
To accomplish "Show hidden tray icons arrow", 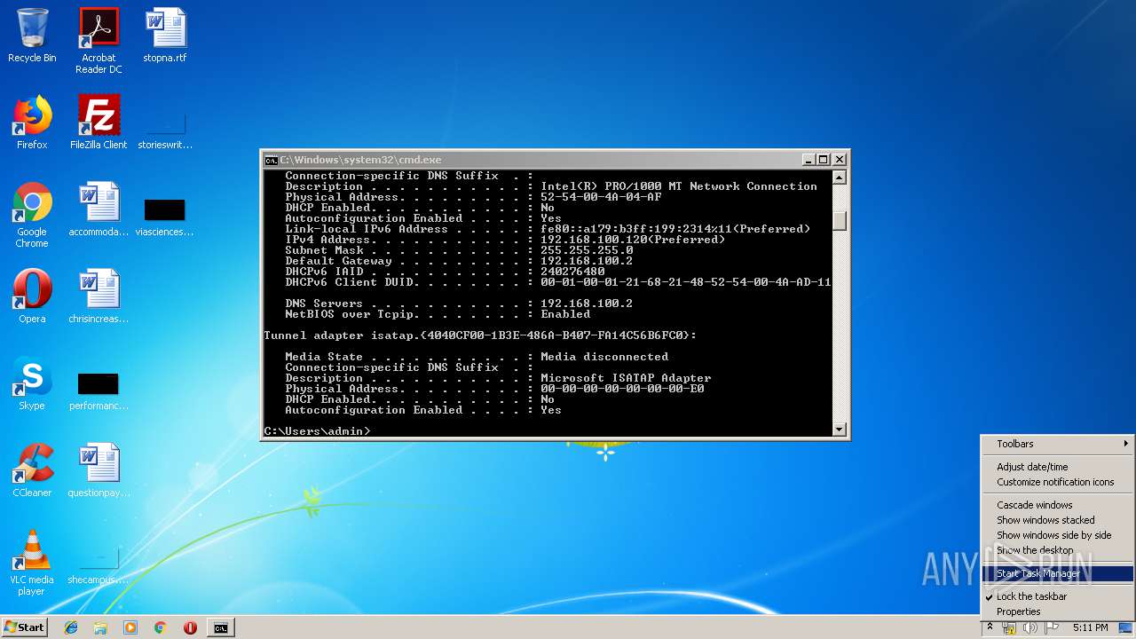I will (990, 627).
